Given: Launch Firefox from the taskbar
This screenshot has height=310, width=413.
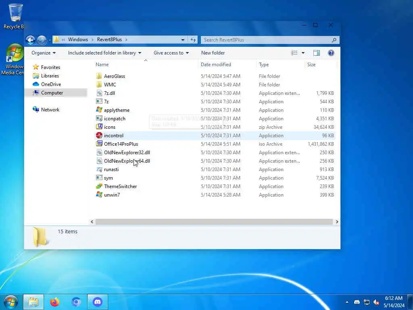Looking at the screenshot, I should (55, 302).
